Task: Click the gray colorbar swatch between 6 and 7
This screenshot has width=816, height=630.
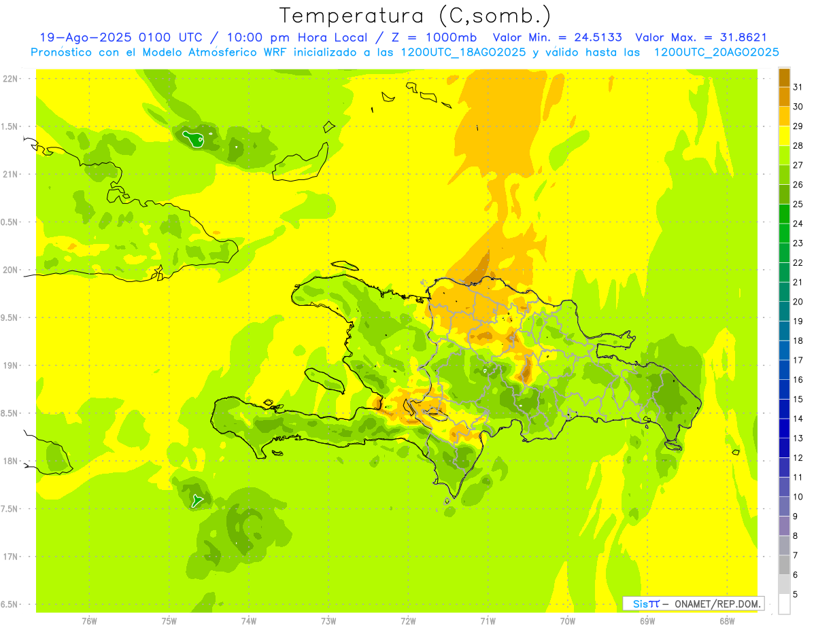Action: click(784, 565)
